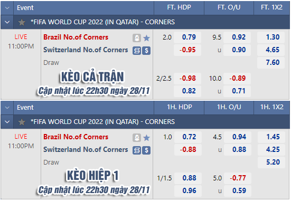Open the dollar icon in the first-half Switzerland row
The image size is (291, 201).
pos(146,150)
